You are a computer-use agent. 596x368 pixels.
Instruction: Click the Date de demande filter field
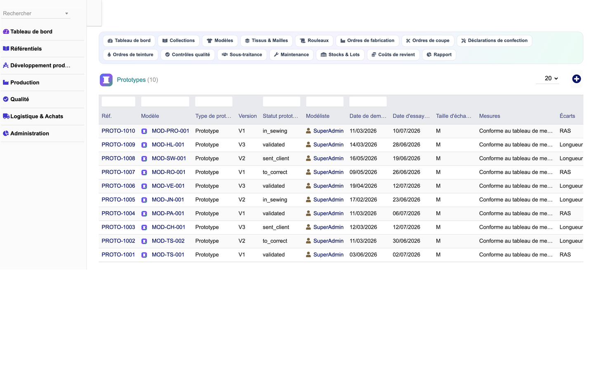point(368,102)
